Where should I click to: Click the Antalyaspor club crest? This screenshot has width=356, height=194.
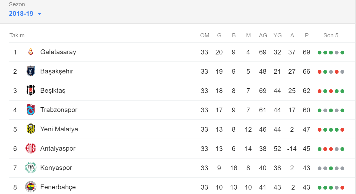click(31, 148)
